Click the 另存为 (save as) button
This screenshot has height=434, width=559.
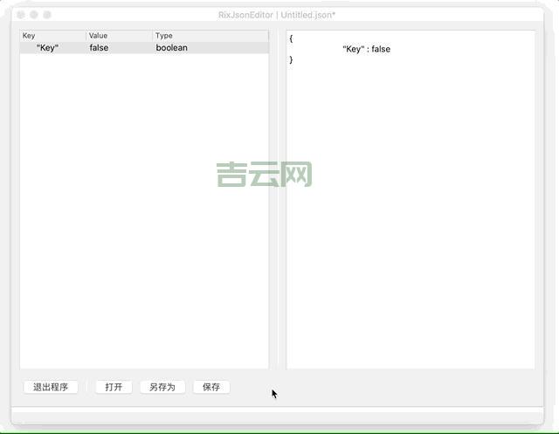[162, 387]
